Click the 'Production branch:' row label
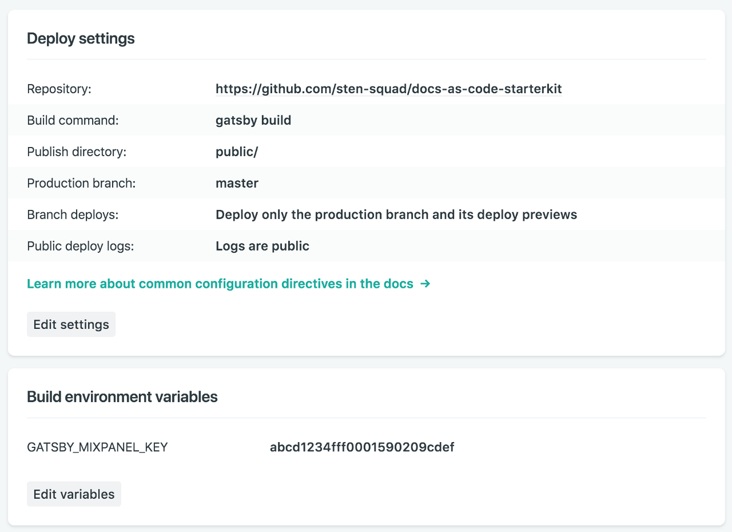 click(x=81, y=184)
